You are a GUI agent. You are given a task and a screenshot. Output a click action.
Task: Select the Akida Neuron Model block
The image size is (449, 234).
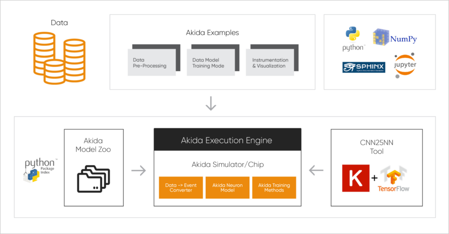coord(227,188)
